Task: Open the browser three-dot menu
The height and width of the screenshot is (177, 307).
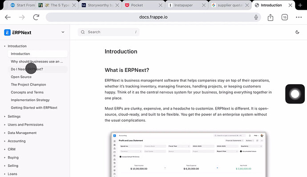Action: (299, 17)
